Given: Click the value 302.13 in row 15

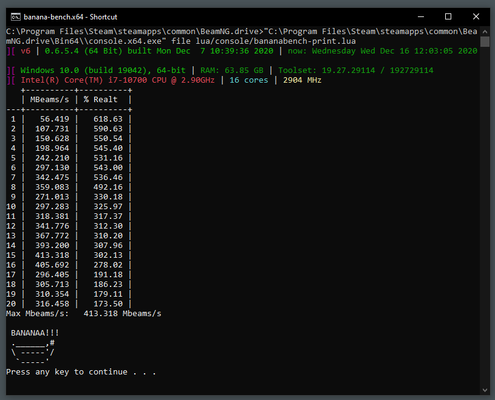Looking at the screenshot, I should click(x=108, y=255).
